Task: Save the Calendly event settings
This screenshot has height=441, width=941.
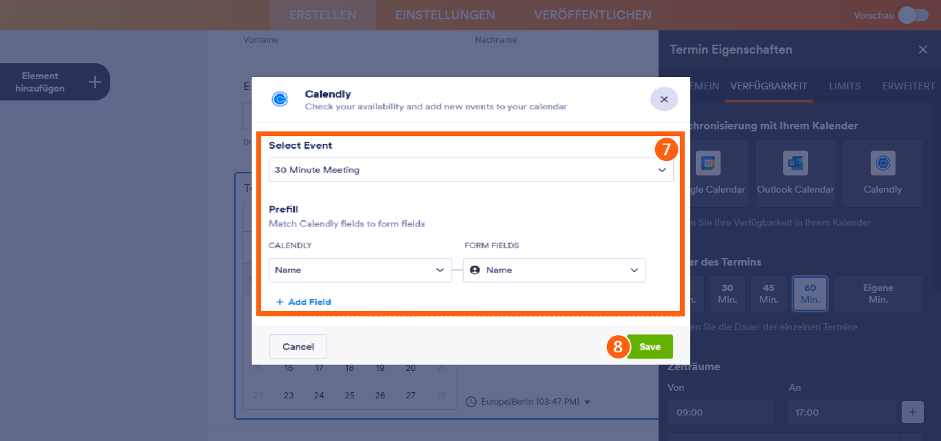Action: (x=650, y=346)
